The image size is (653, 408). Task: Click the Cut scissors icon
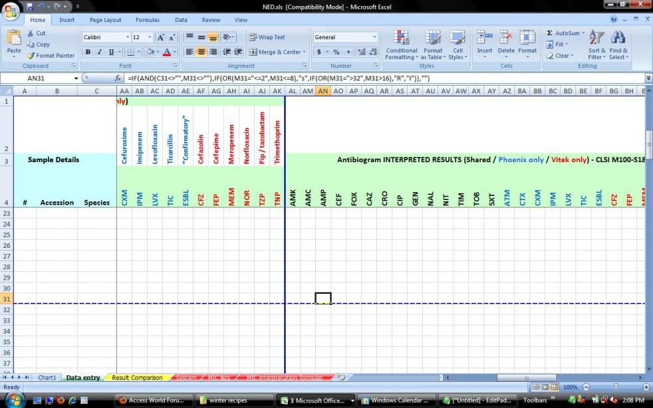[31, 33]
